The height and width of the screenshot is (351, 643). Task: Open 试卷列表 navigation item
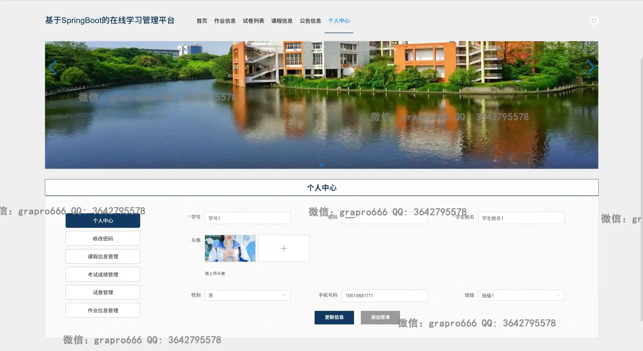coord(253,21)
